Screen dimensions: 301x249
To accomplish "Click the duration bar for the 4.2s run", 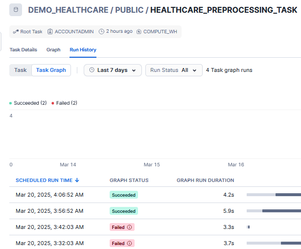I will 274,195.
